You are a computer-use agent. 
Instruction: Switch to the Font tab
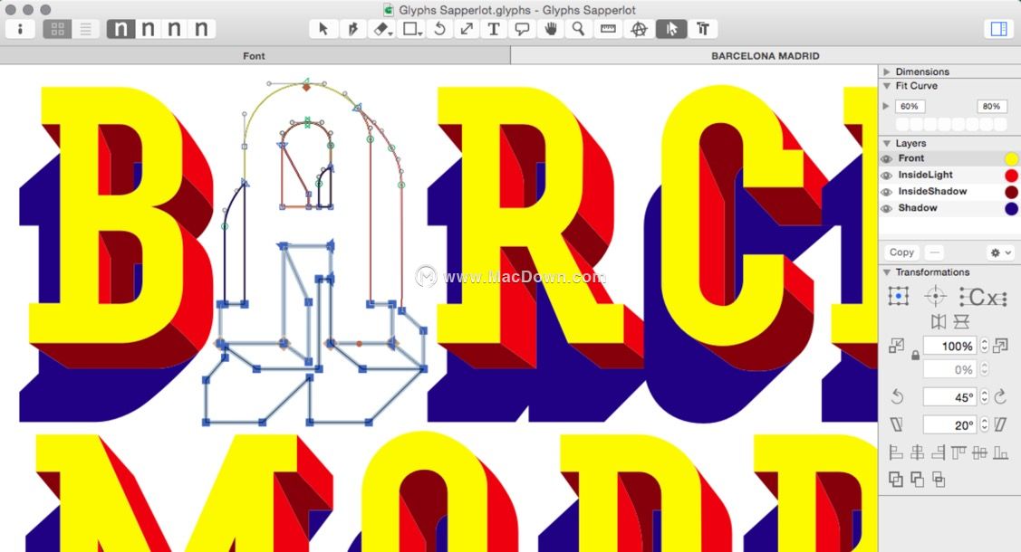(254, 55)
